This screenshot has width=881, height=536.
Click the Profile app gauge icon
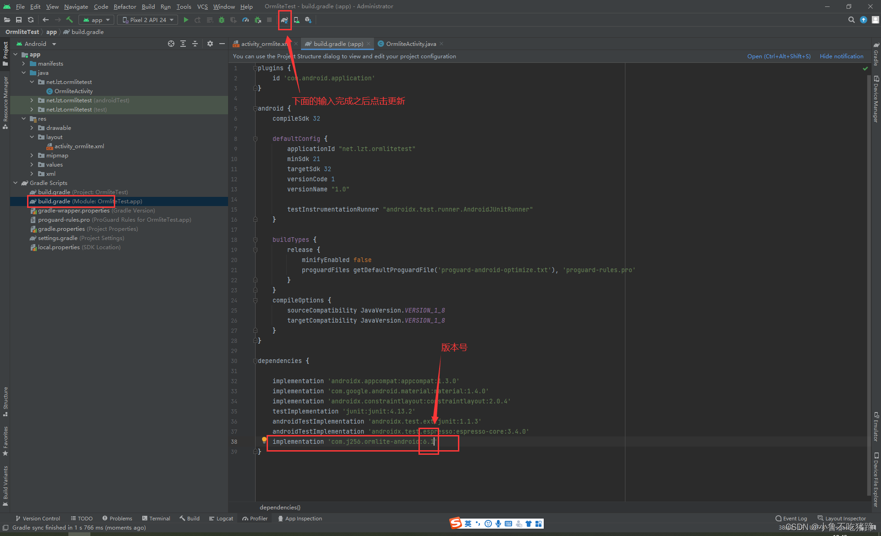(x=245, y=20)
